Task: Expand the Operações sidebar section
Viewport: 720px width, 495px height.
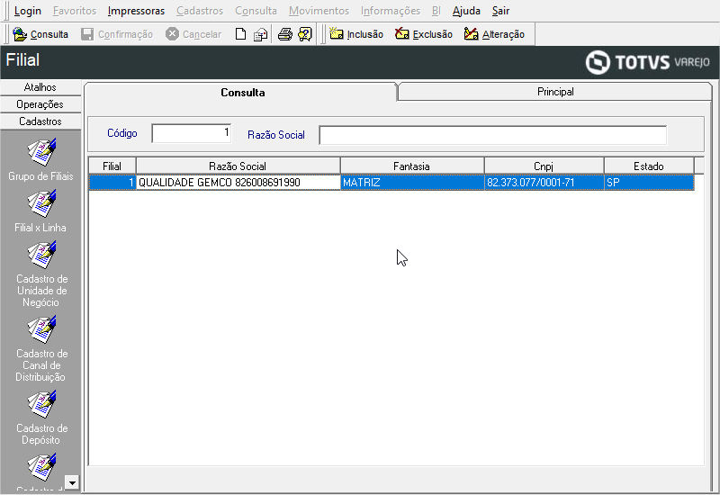Action: point(40,104)
